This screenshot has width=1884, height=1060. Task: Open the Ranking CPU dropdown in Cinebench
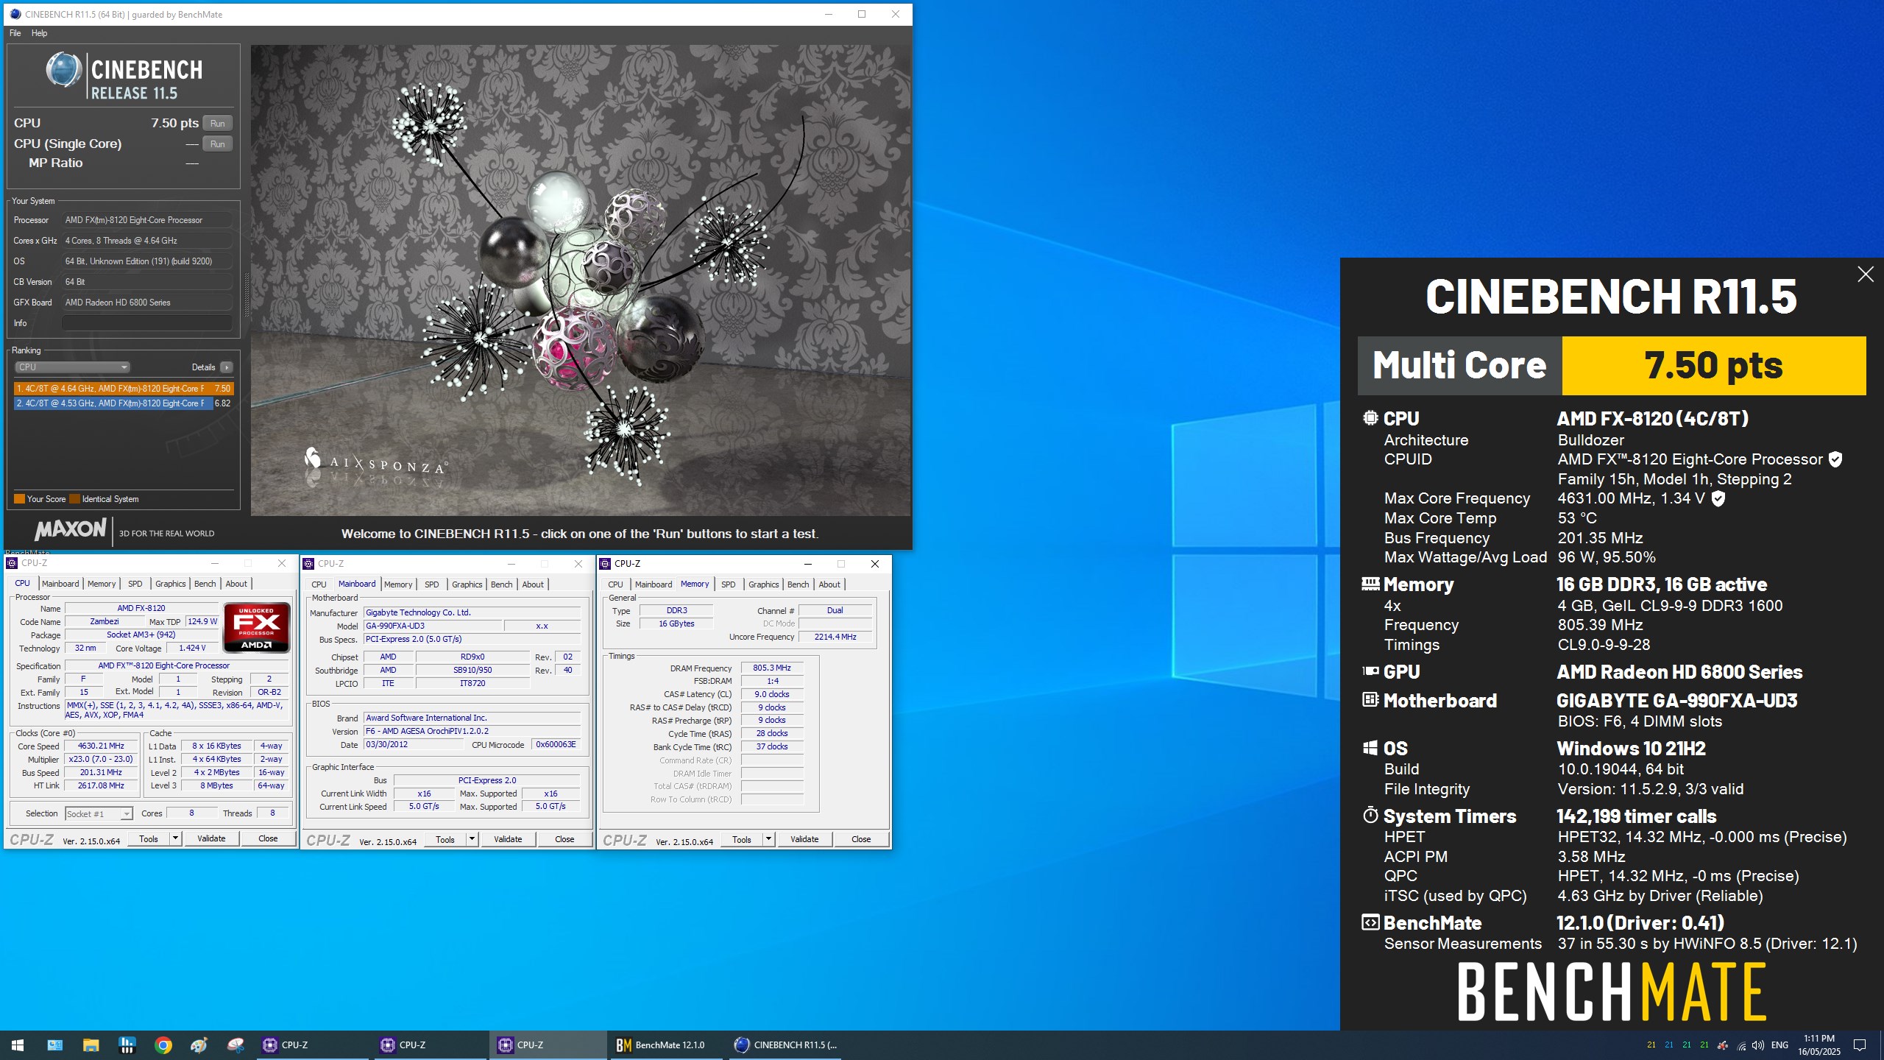pyautogui.click(x=72, y=367)
